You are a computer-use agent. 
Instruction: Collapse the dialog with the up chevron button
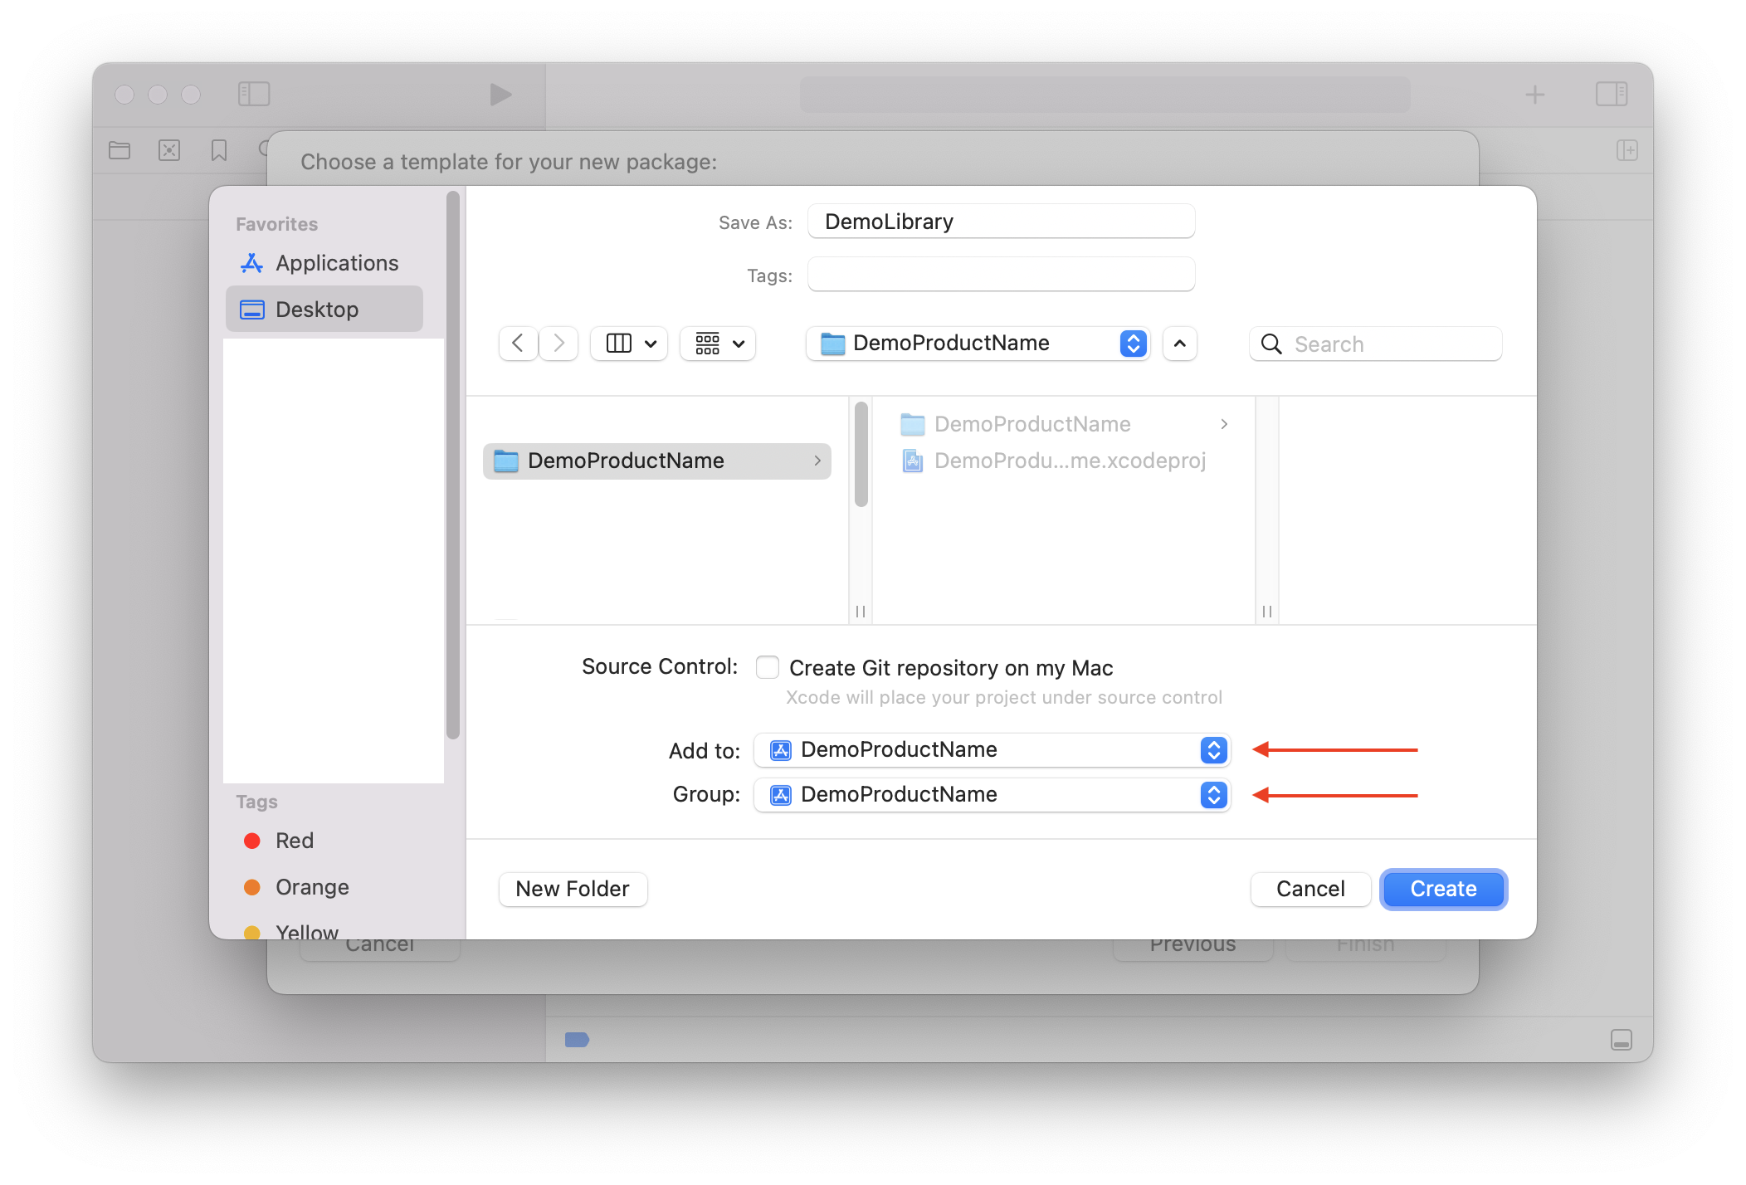pyautogui.click(x=1180, y=344)
